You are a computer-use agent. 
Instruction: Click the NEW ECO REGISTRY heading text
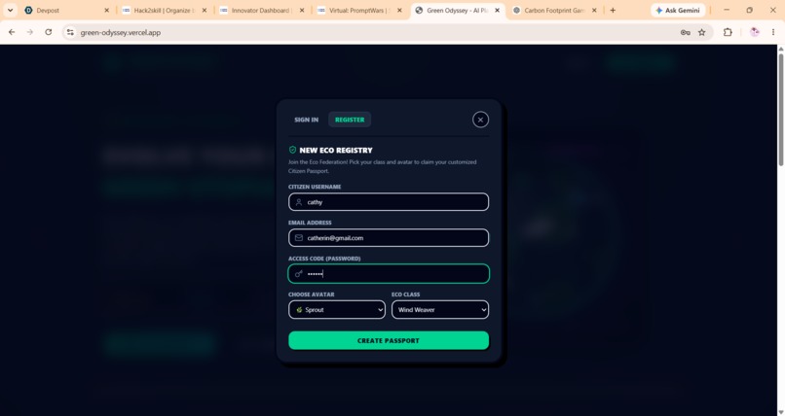click(336, 150)
